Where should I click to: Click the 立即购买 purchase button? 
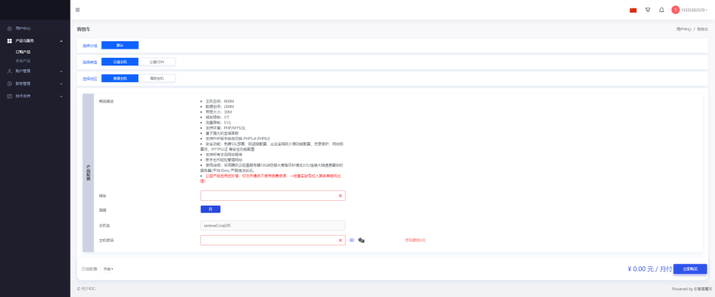click(x=690, y=268)
